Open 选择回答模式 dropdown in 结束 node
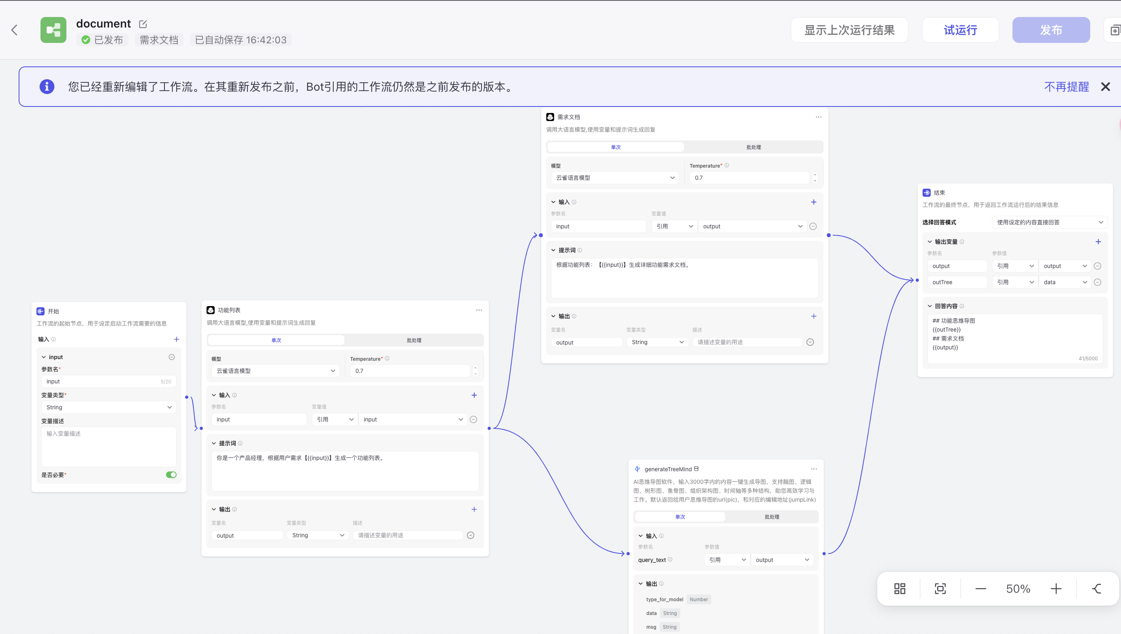 pos(1049,222)
